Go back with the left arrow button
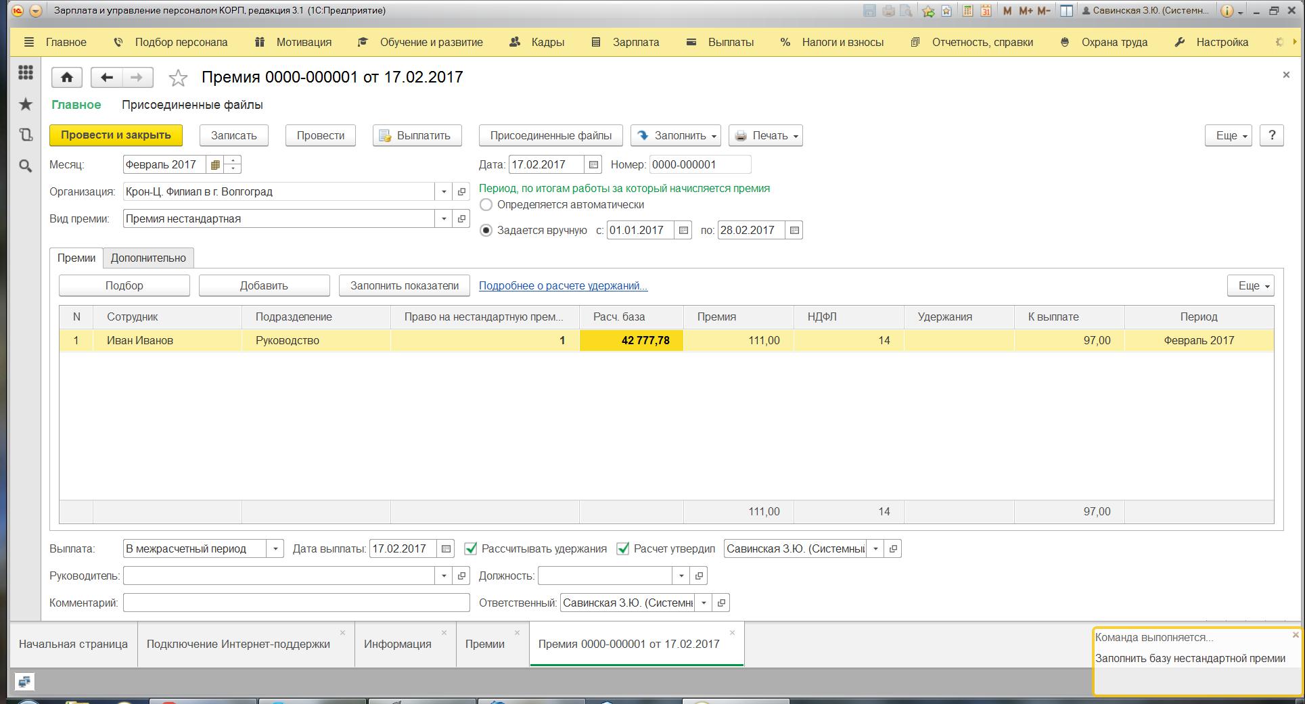 [107, 77]
